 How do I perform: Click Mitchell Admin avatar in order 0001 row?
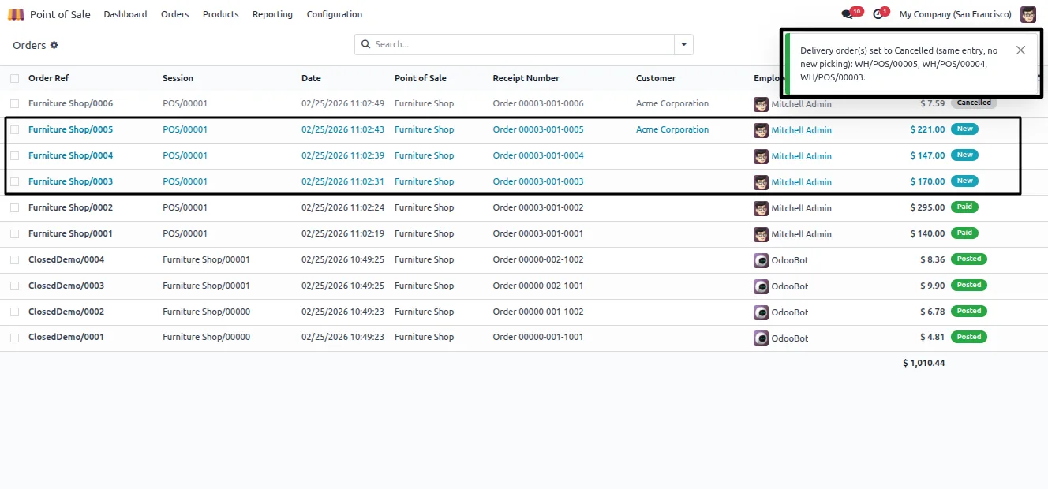tap(761, 234)
